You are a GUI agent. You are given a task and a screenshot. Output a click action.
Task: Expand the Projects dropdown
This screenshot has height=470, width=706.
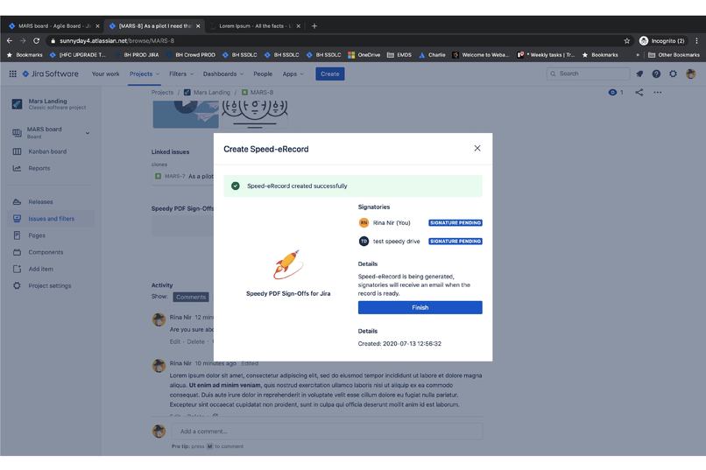coord(145,74)
